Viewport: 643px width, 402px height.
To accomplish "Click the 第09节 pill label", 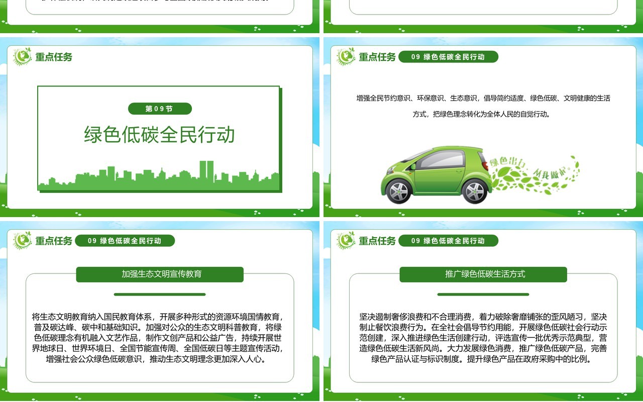I will click(x=160, y=109).
